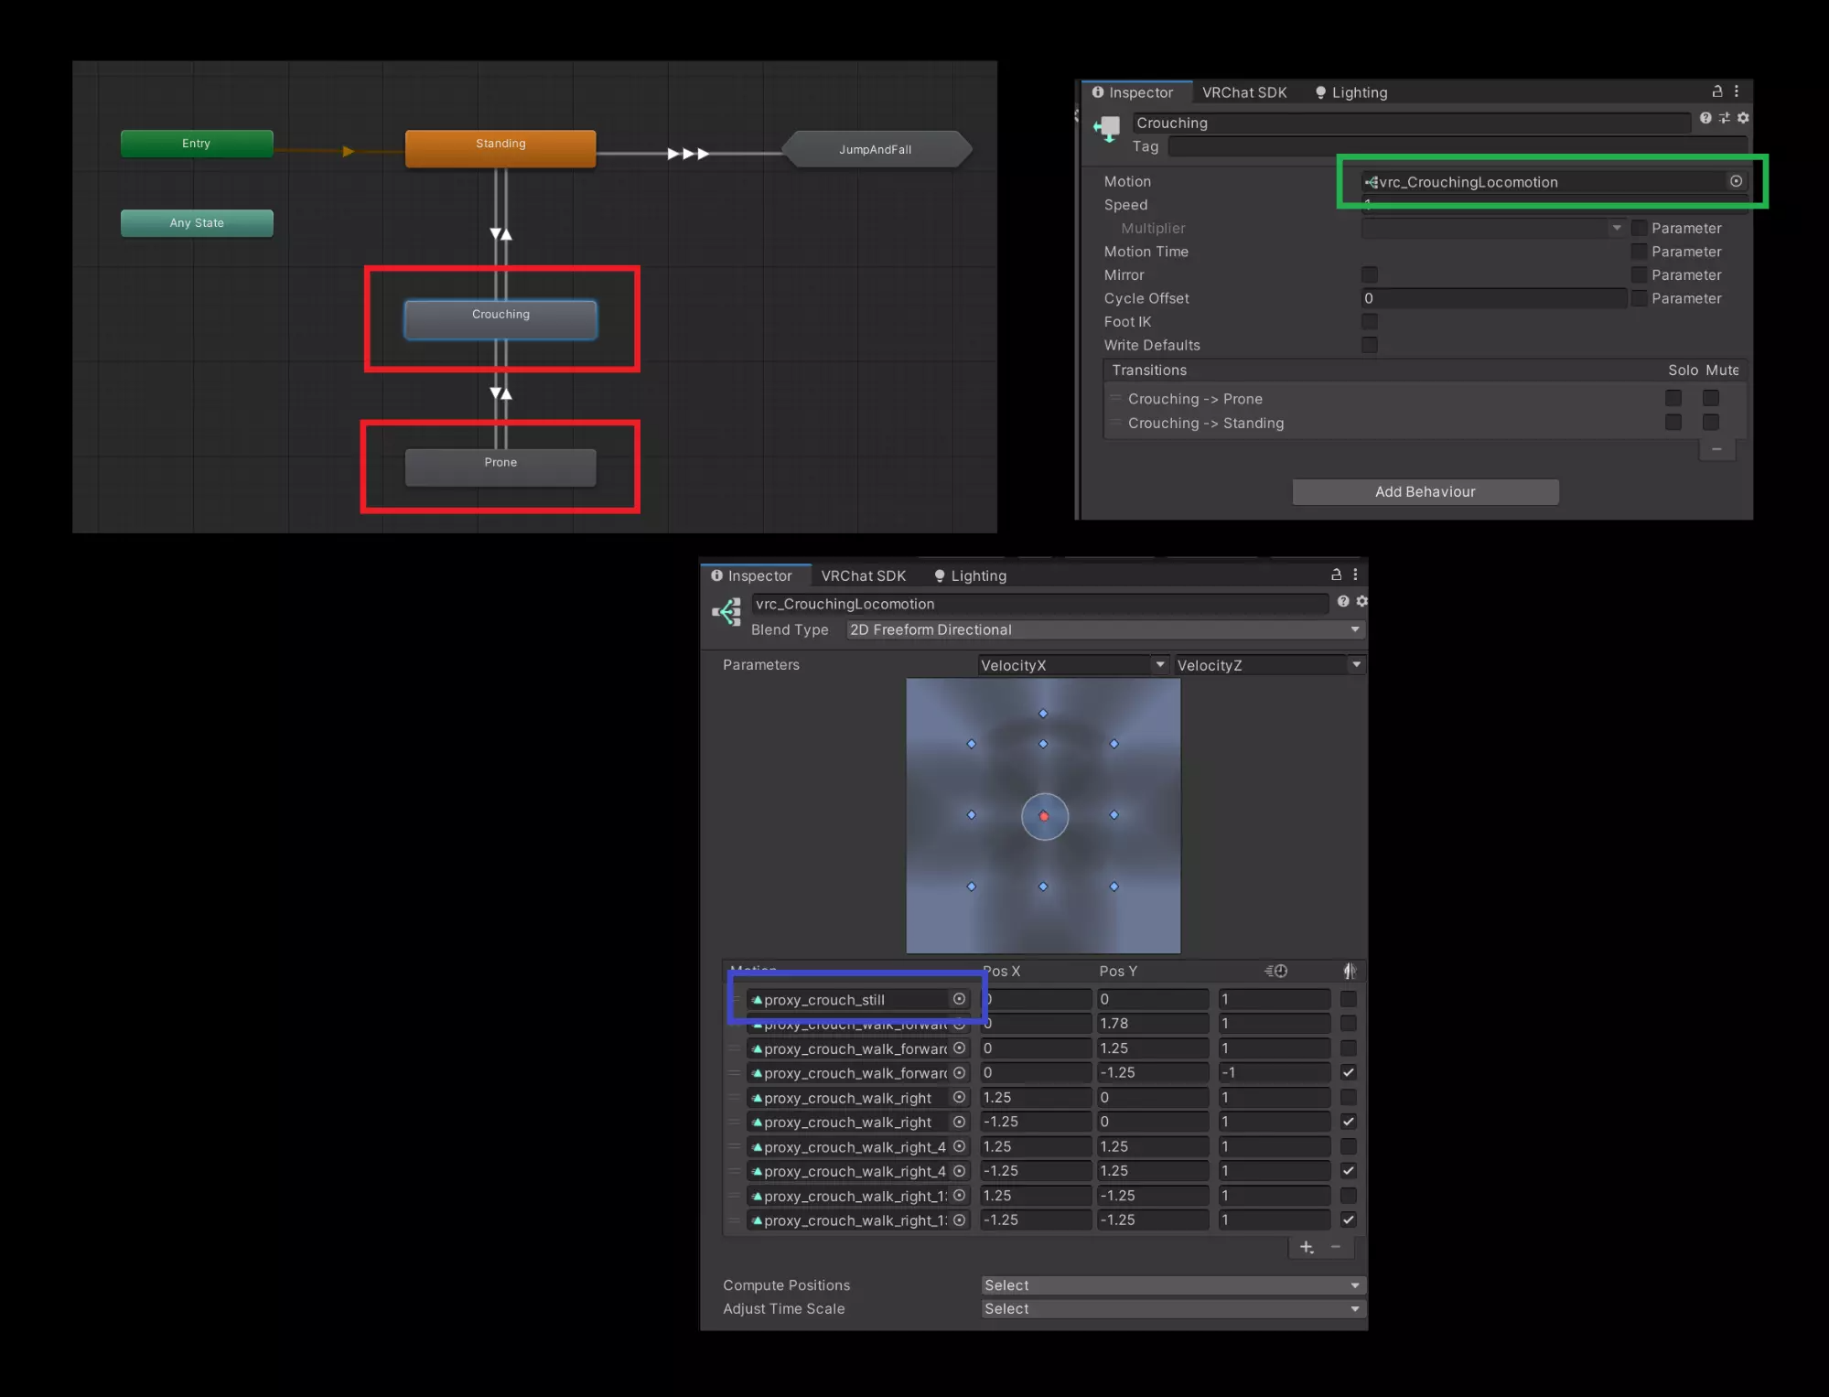Switch to the VRChat SDK tab
The image size is (1829, 1397).
click(1244, 91)
